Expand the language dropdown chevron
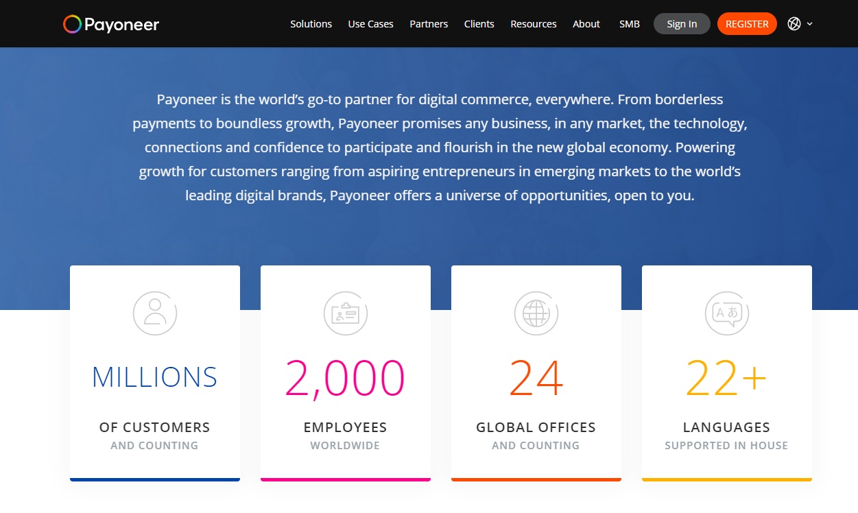This screenshot has width=858, height=513. click(x=810, y=24)
